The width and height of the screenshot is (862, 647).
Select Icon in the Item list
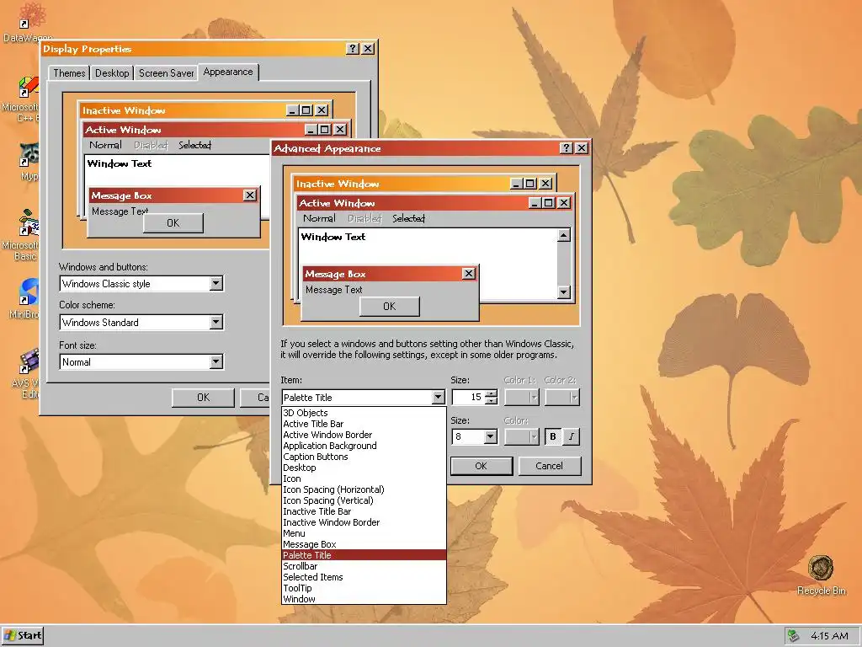coord(364,479)
